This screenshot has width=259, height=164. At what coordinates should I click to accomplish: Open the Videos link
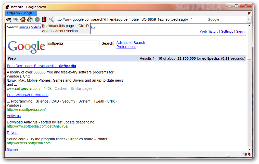pyautogui.click(x=36, y=27)
